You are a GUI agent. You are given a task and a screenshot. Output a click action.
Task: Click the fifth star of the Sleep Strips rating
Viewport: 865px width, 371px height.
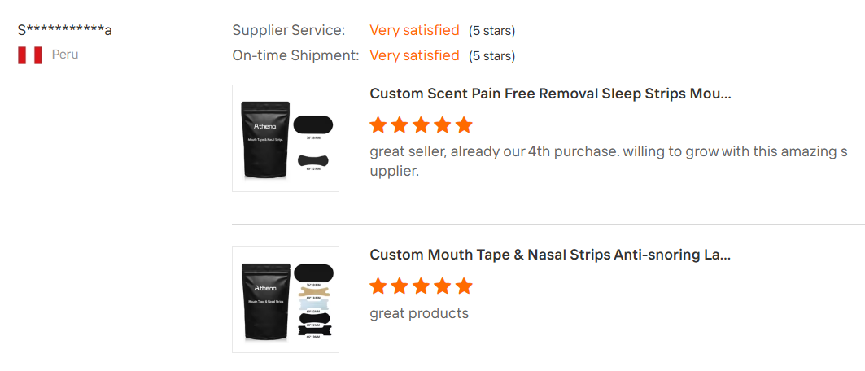pyautogui.click(x=465, y=125)
